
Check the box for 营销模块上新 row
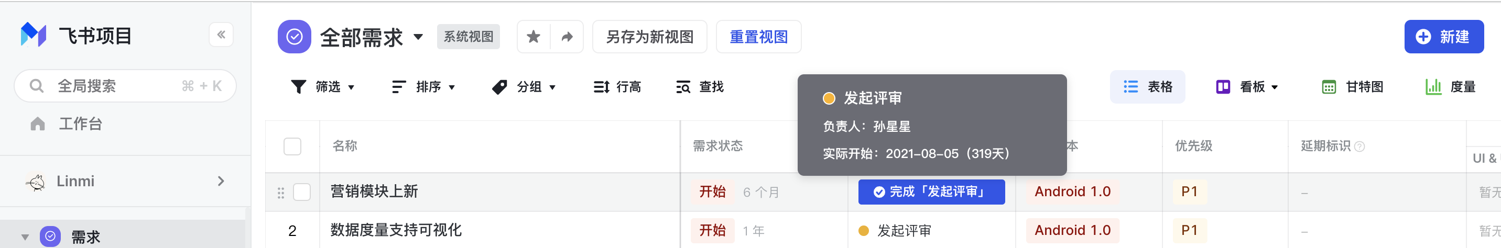tap(302, 192)
